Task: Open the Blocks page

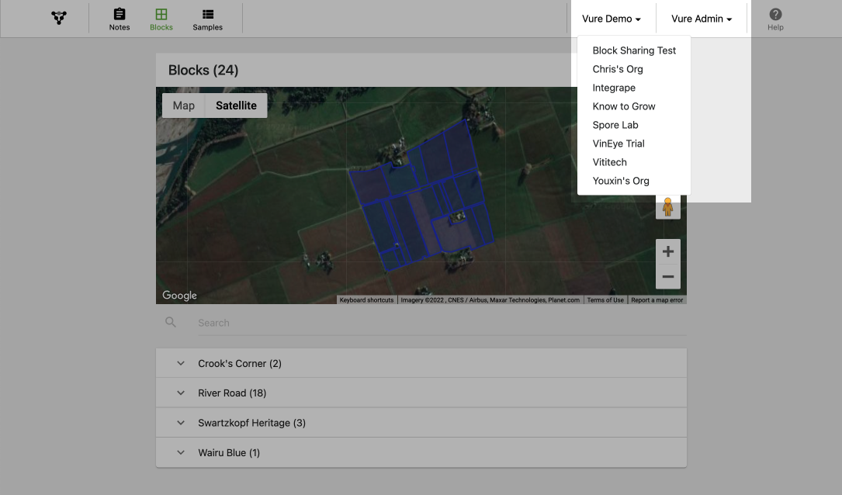Action: point(161,19)
